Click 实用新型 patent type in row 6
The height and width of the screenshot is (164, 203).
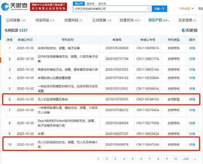(174, 99)
